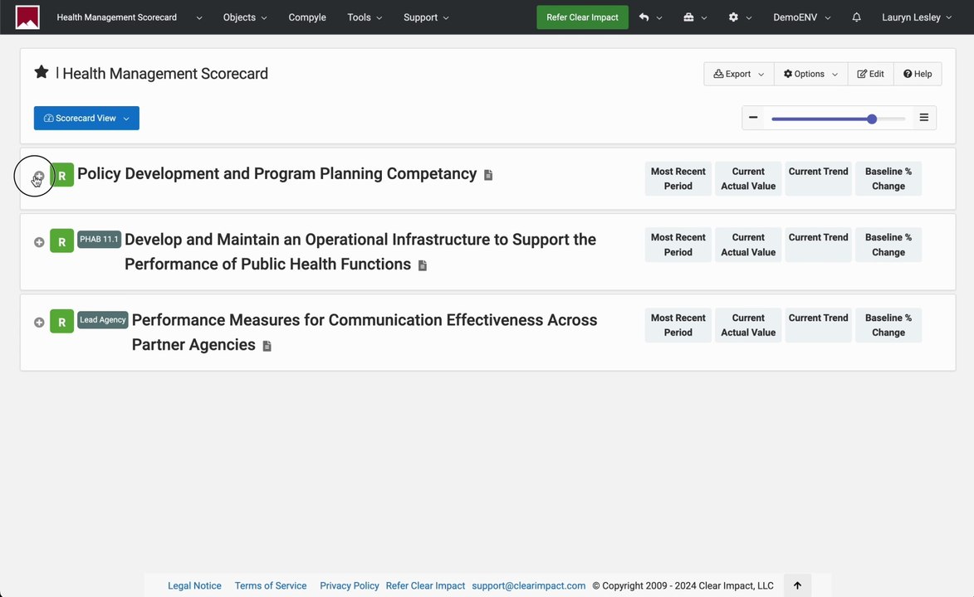Click Current Actual Value header in Lead Agency row
Screen dimensions: 974x597
point(748,325)
